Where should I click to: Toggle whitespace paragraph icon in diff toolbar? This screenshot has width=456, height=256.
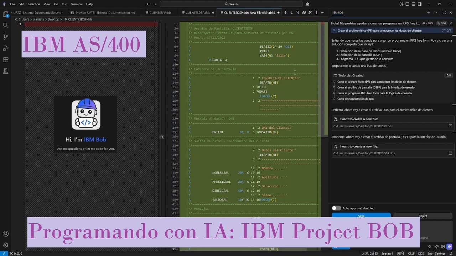tap(297, 12)
